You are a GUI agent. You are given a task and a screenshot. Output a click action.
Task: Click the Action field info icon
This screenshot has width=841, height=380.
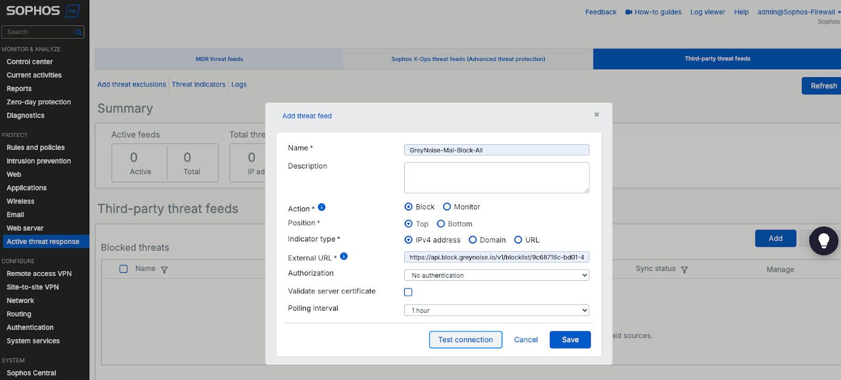322,207
